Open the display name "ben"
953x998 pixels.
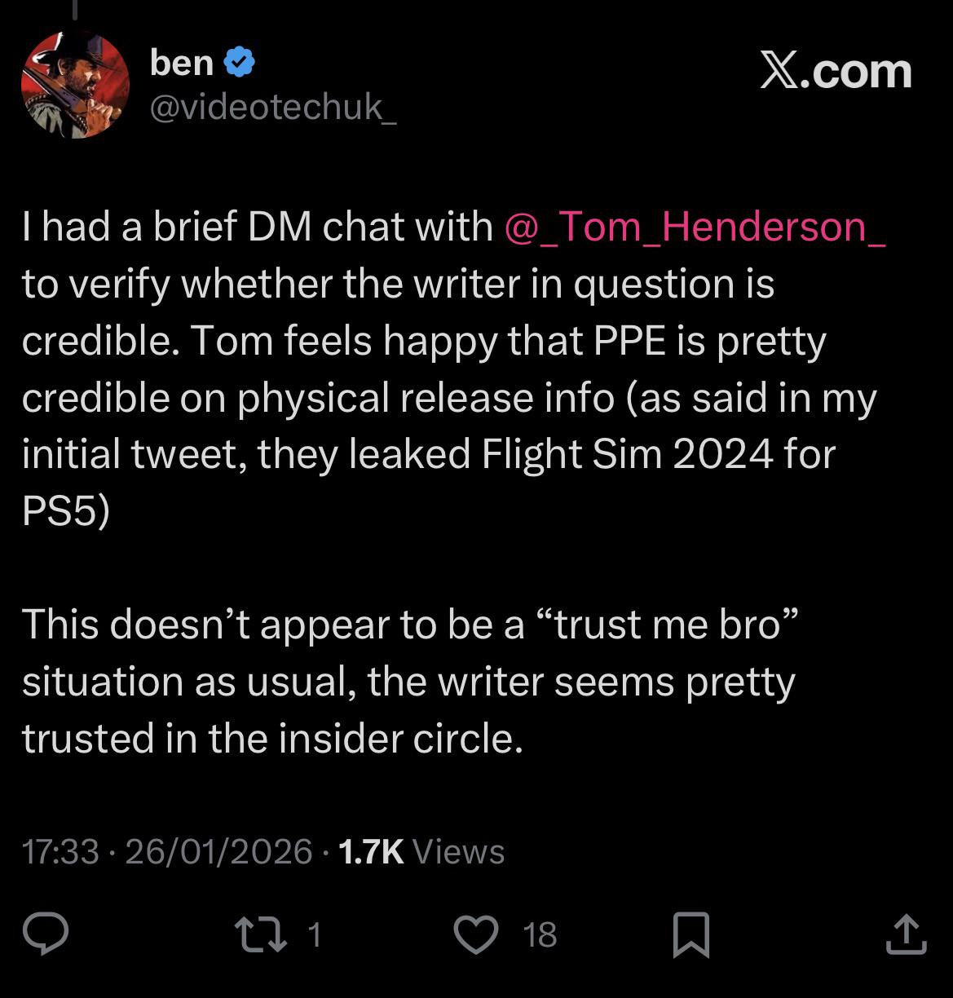[181, 63]
